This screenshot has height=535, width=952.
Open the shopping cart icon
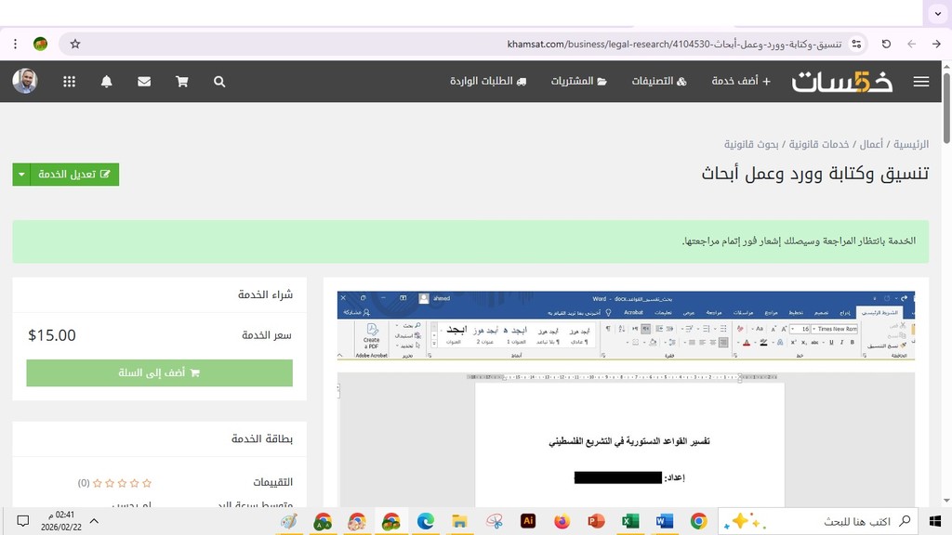[x=181, y=82]
